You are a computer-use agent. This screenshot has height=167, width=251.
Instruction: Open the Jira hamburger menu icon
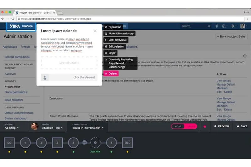(4, 26)
